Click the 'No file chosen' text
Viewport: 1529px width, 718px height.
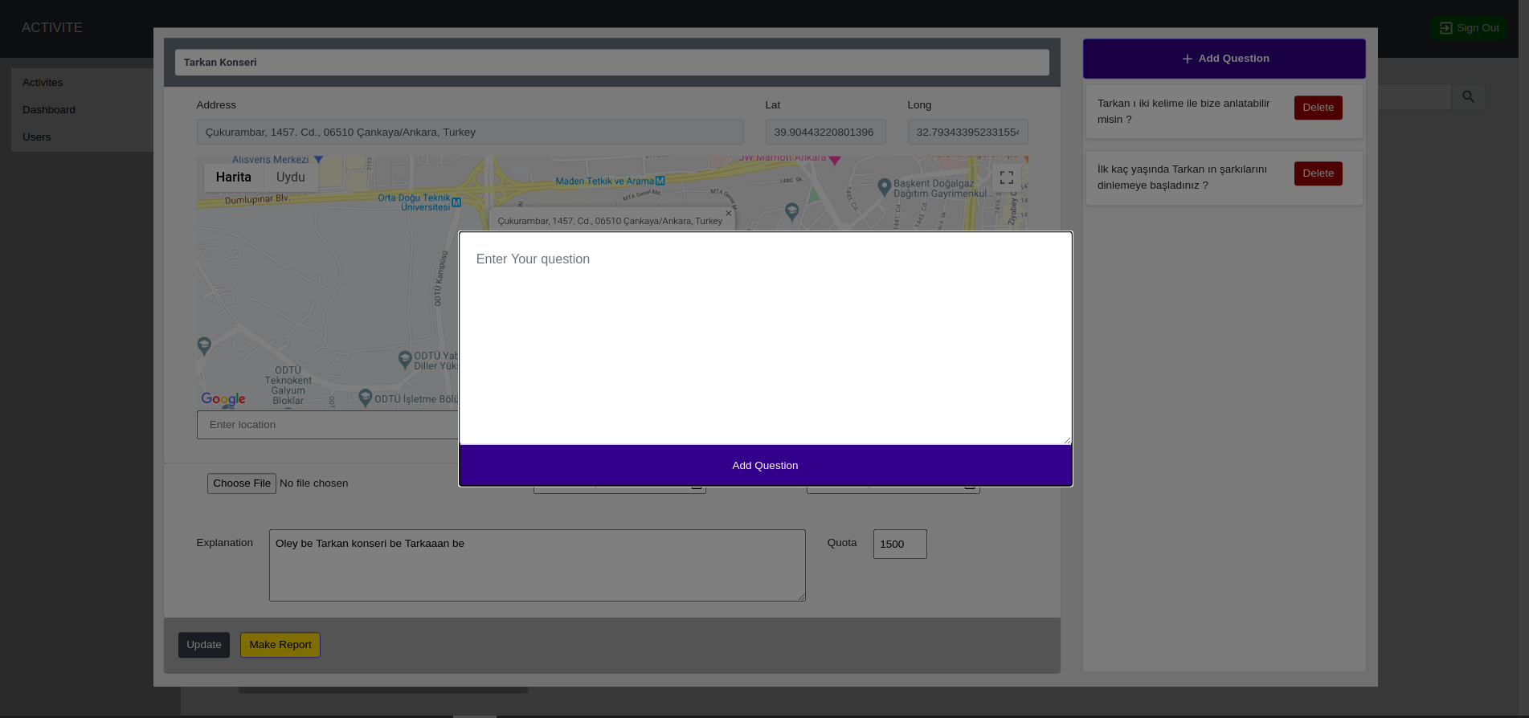click(x=314, y=483)
